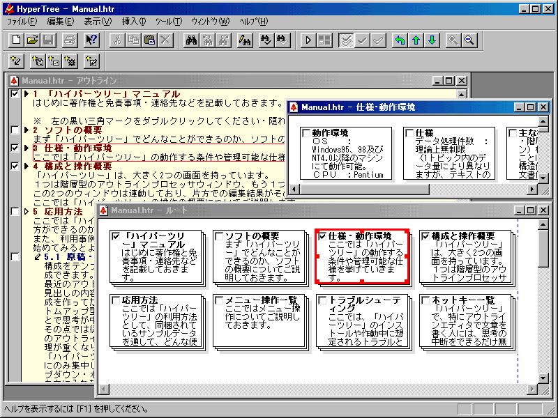
Task: Click the sparkle-with-stacked-pages insert icon
Action: [38, 61]
